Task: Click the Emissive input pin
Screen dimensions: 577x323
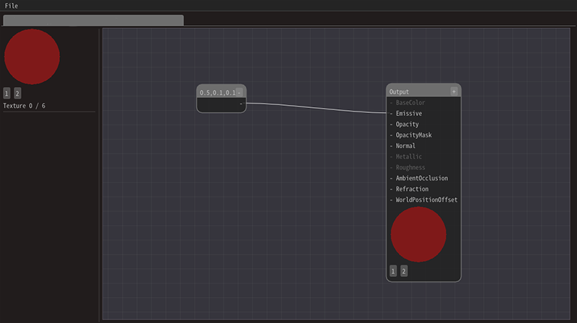Action: tap(392, 114)
